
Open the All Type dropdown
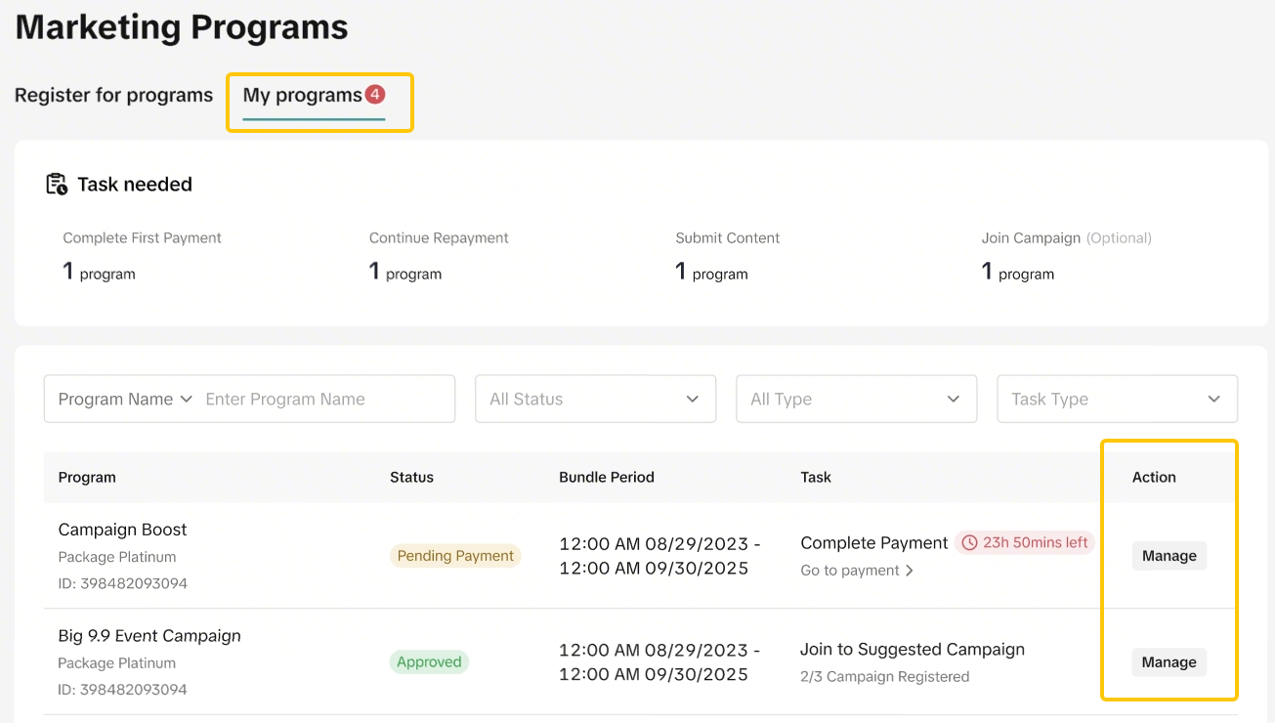click(856, 399)
